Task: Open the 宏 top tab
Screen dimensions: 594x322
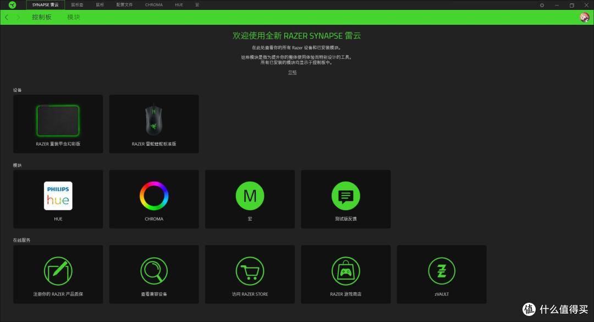Action: 197,5
